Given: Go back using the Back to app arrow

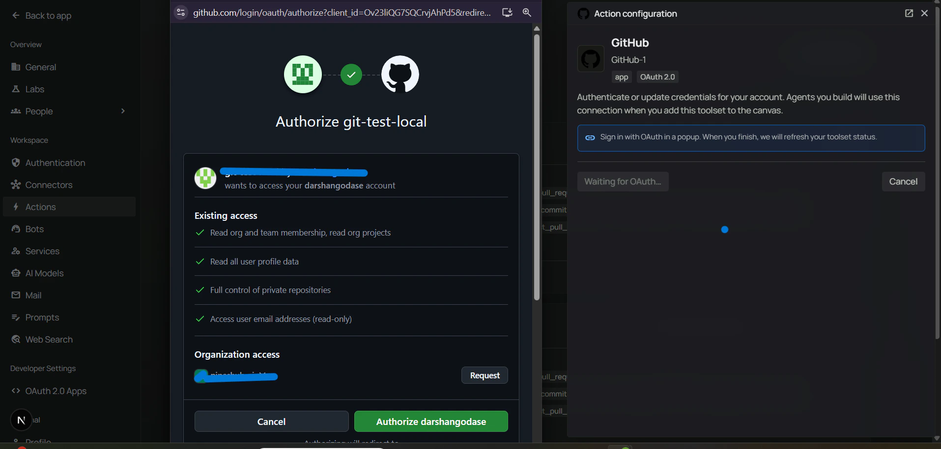Looking at the screenshot, I should tap(16, 15).
